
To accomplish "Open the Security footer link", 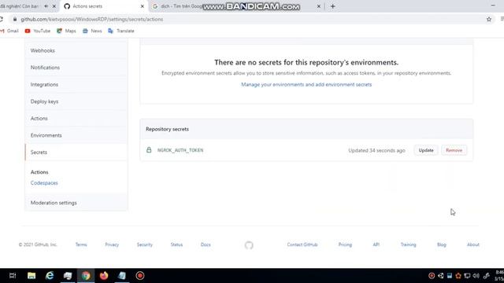I will (x=145, y=244).
